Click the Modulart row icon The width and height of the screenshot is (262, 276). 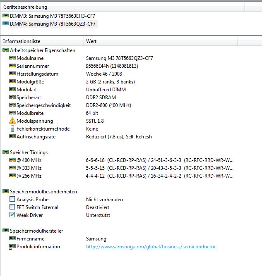point(12,89)
